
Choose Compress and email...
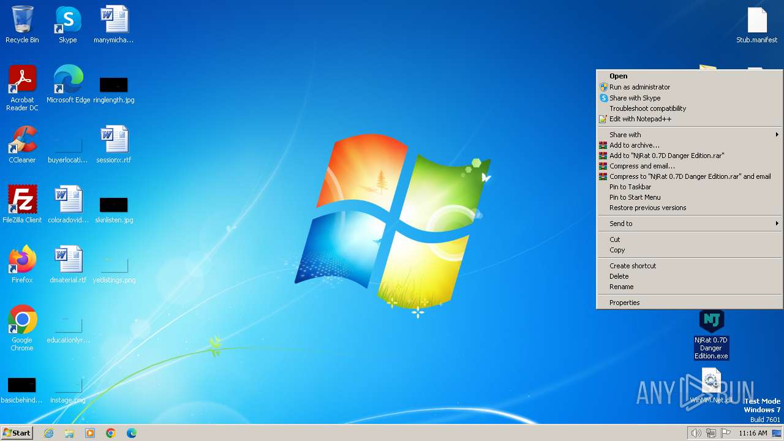click(690, 166)
